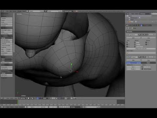
Task: Open the Playback menu in the timeline header
Action: tap(21, 107)
